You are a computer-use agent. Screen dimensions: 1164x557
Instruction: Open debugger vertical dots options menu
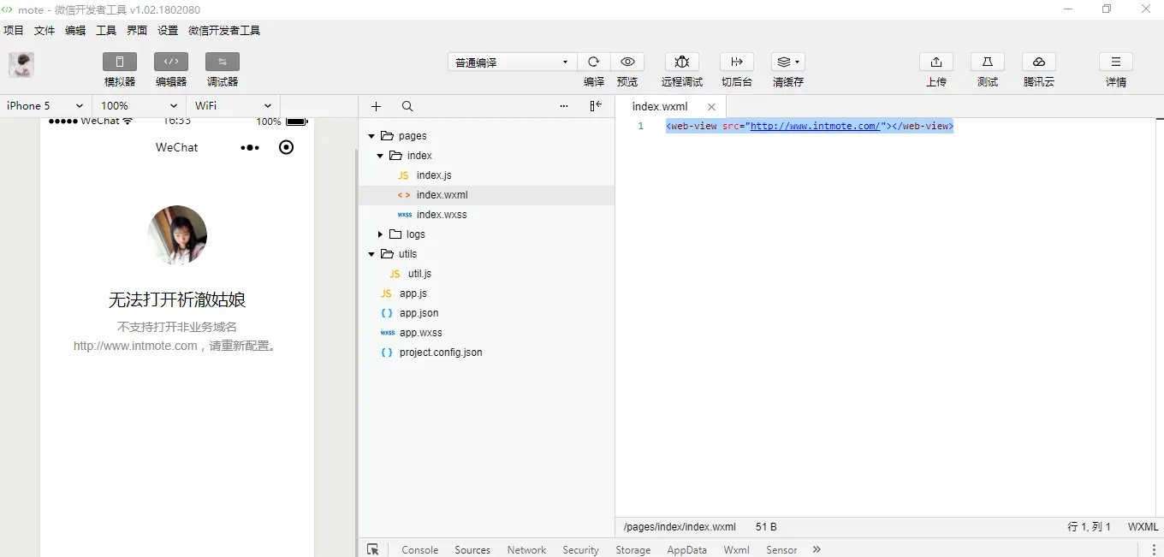[1154, 549]
